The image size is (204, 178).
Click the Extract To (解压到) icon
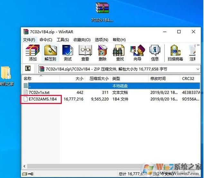[50, 53]
